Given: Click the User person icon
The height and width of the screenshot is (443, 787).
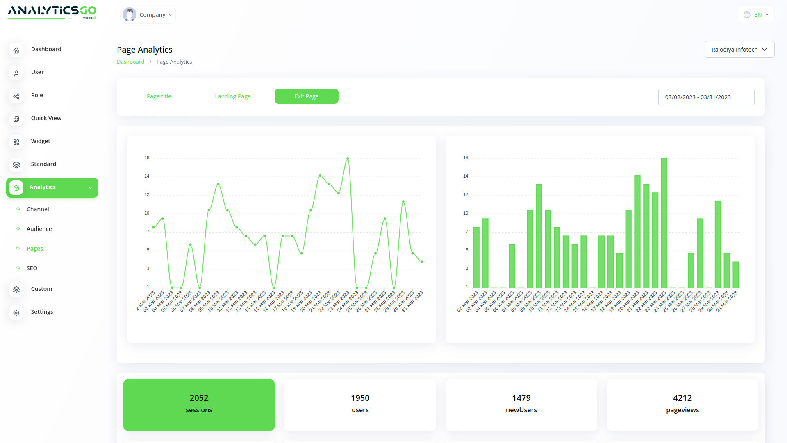Looking at the screenshot, I should [16, 73].
